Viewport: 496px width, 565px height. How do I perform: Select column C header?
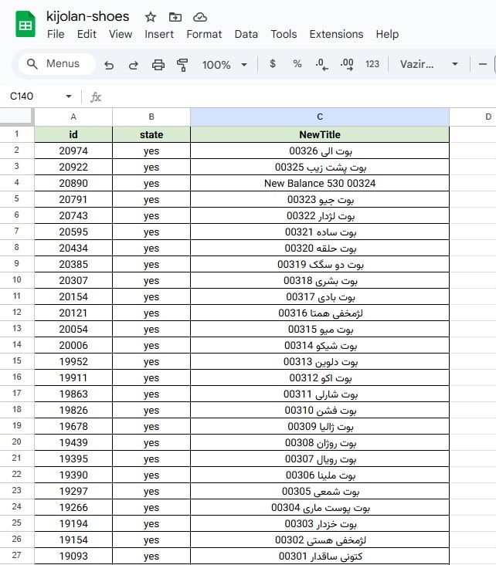320,117
